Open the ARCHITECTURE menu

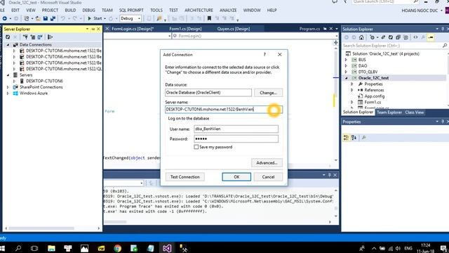pos(199,10)
